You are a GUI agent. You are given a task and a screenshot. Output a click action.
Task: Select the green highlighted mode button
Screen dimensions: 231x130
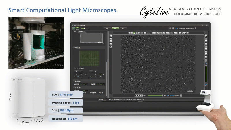[x=115, y=28]
